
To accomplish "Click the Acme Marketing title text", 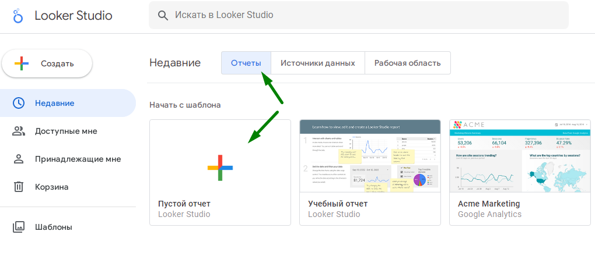I will pyautogui.click(x=489, y=204).
